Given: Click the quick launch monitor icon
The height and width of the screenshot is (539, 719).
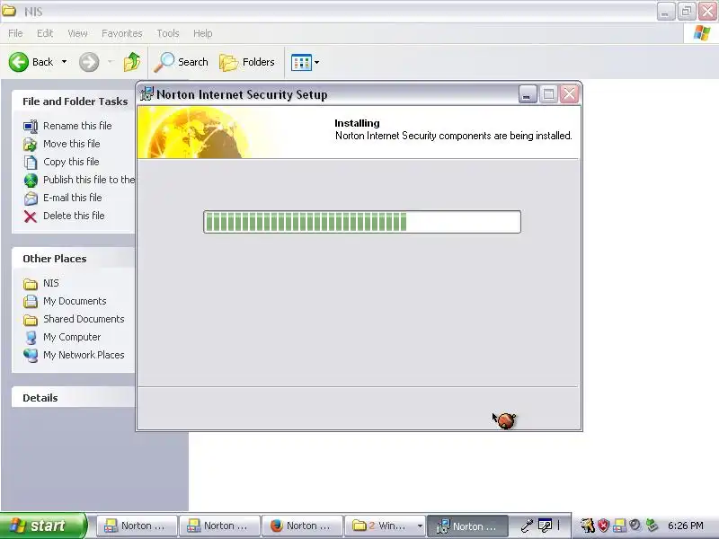Looking at the screenshot, I should pyautogui.click(x=545, y=526).
